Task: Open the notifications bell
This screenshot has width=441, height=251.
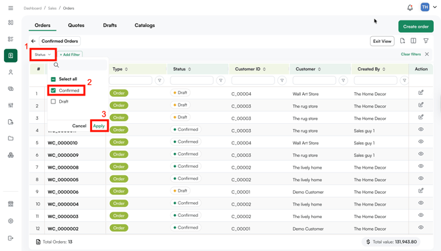Action: (410, 8)
